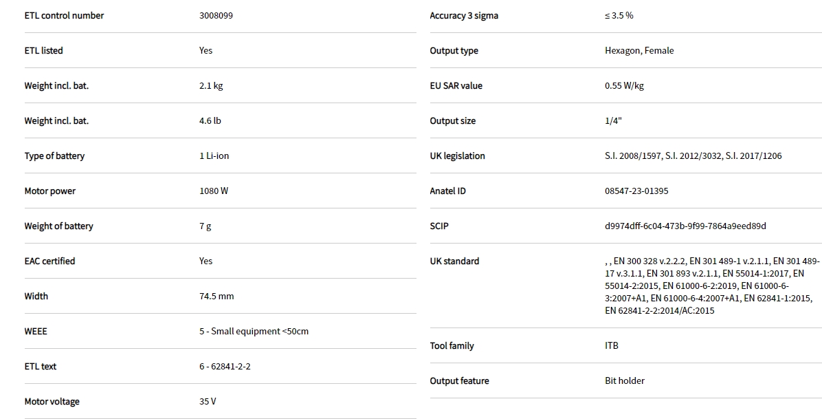This screenshot has height=419, width=822.
Task: Click the Accuracy 3 sigma label
Action: (x=464, y=15)
